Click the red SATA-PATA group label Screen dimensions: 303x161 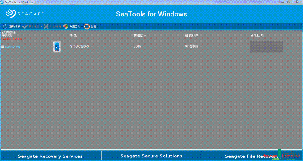[12, 39]
